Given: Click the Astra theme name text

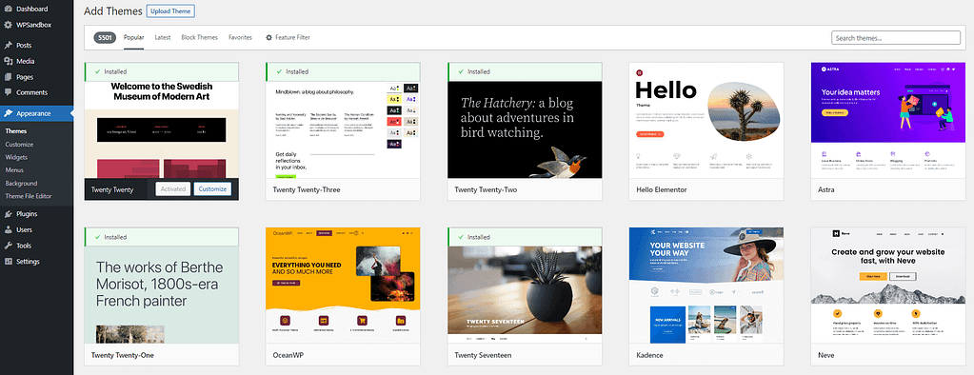Looking at the screenshot, I should coord(826,190).
